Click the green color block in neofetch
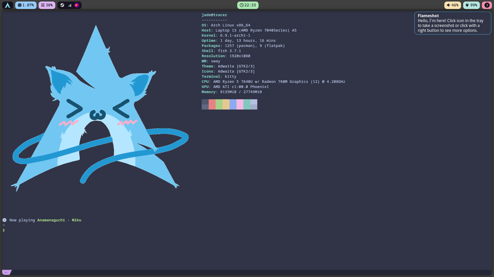This screenshot has width=494, height=277. (x=219, y=104)
